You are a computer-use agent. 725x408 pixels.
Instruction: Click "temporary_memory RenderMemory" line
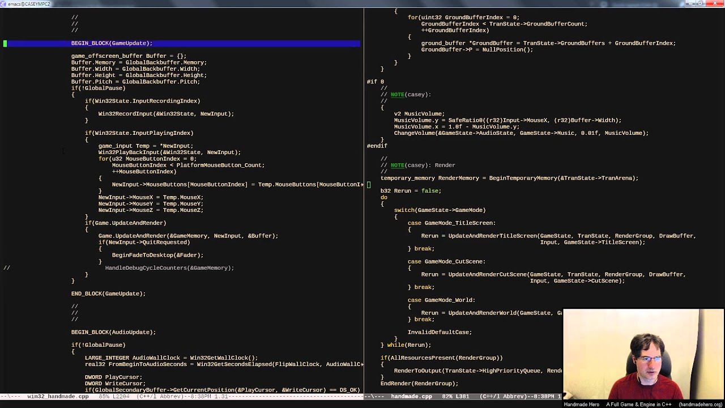(509, 178)
